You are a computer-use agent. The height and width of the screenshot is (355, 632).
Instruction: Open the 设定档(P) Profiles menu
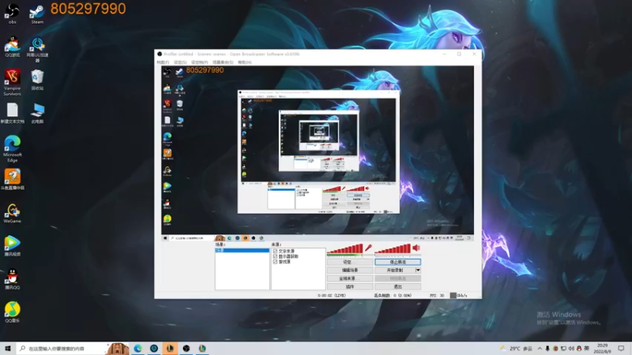(x=200, y=62)
